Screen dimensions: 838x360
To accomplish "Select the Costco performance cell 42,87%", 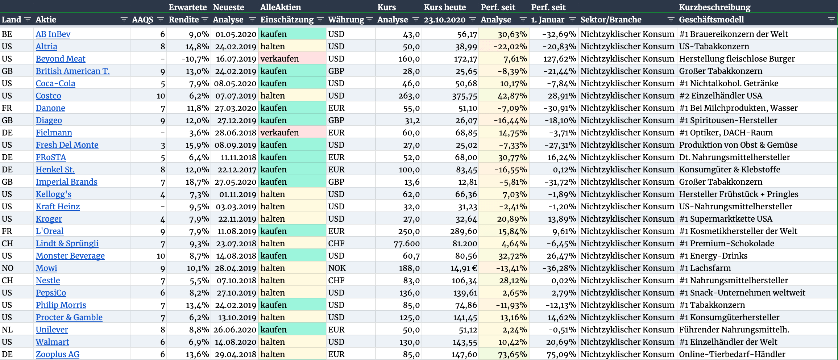I will click(x=504, y=96).
